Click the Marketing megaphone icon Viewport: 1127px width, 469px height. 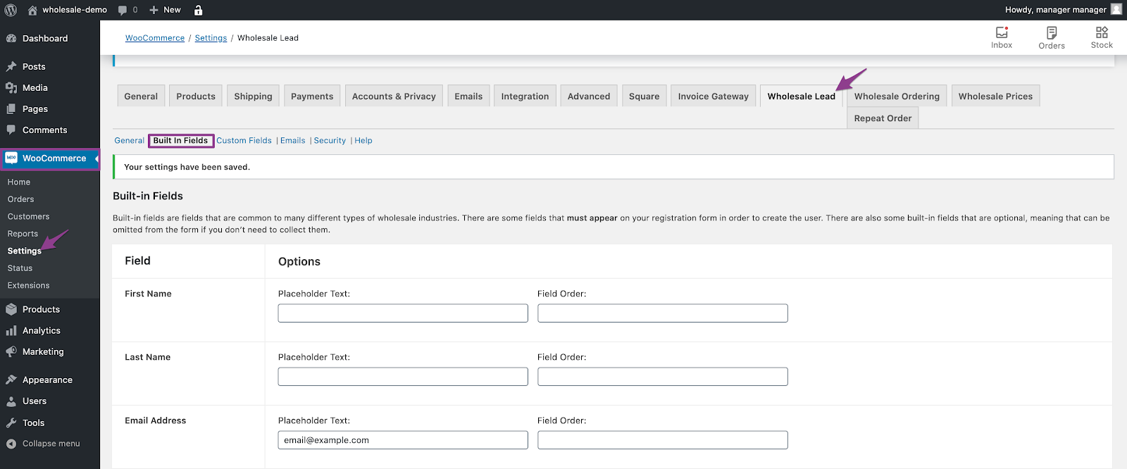[11, 351]
